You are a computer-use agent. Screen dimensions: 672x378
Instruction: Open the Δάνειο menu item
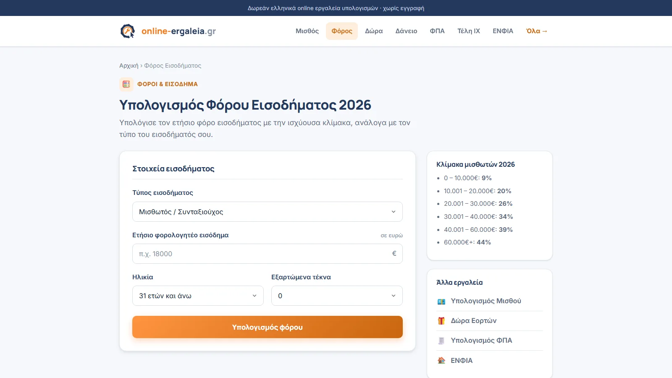click(x=406, y=31)
